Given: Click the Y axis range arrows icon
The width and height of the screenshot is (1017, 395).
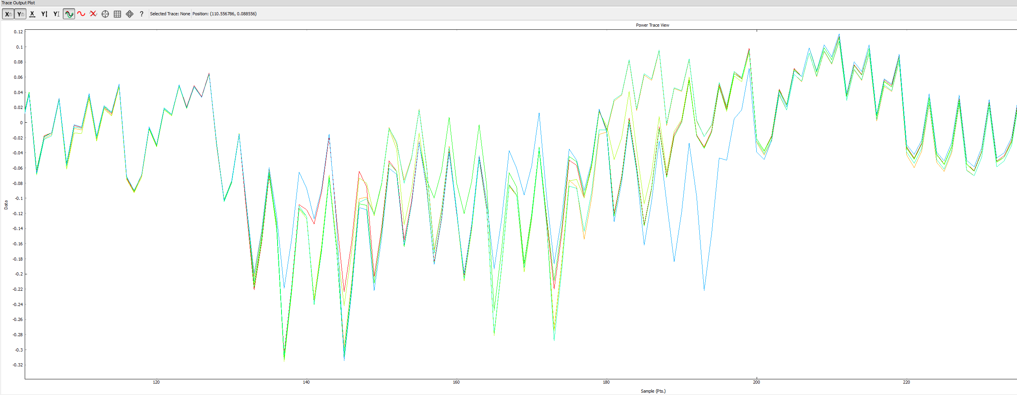Looking at the screenshot, I should point(45,14).
